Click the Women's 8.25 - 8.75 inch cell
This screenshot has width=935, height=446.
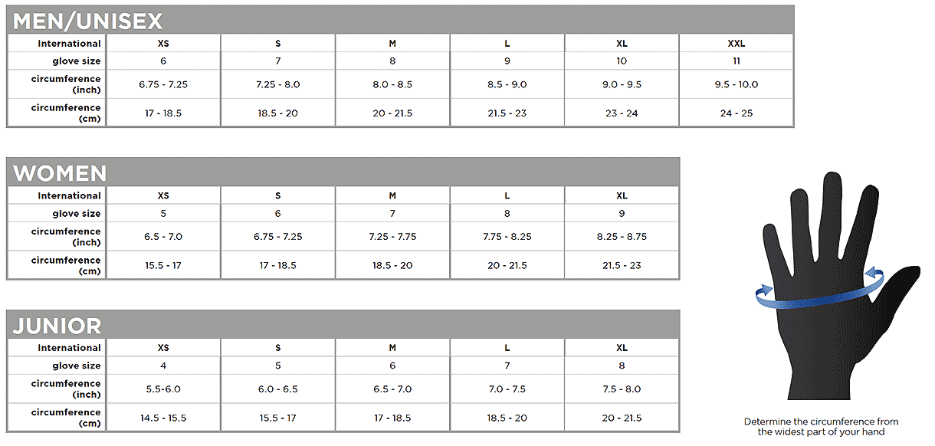click(x=622, y=237)
